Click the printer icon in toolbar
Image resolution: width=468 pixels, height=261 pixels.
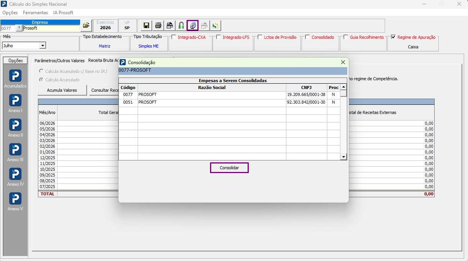point(158,26)
